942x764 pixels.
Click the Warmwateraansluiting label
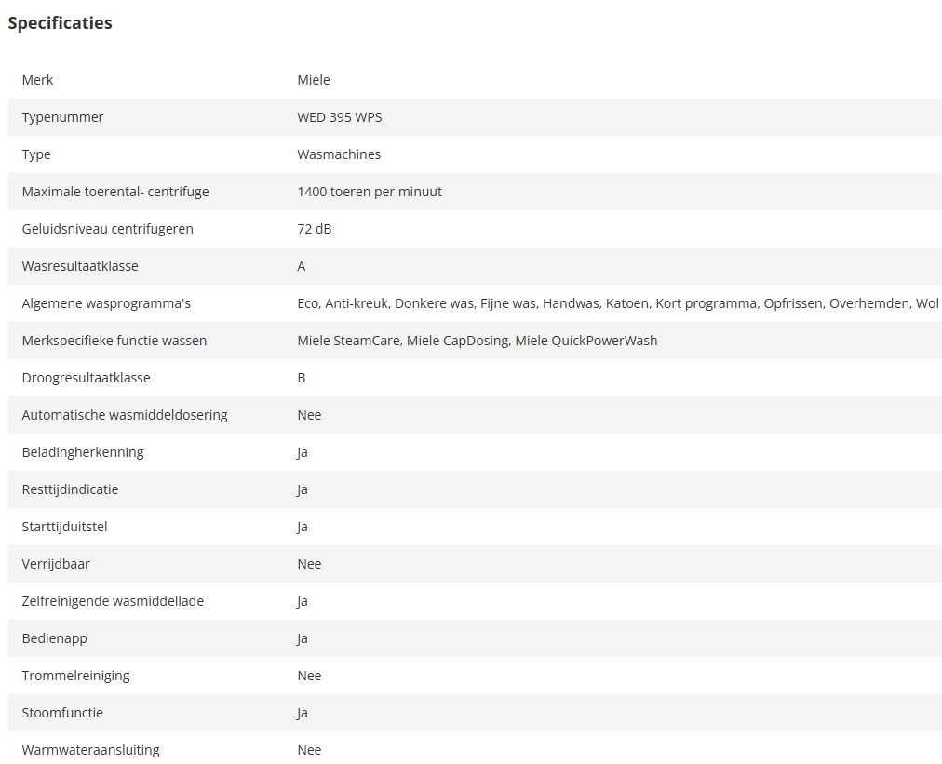point(90,750)
